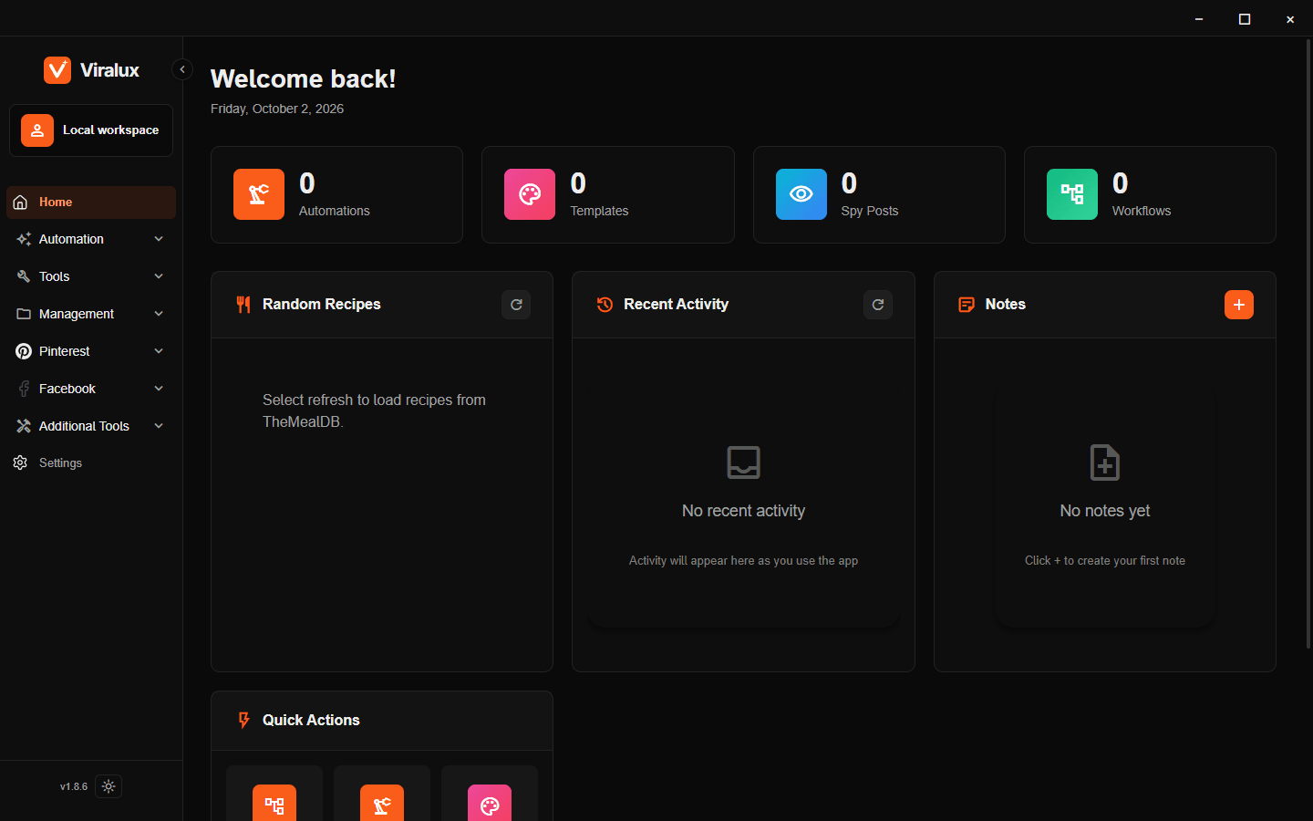The image size is (1313, 821).
Task: Open the Automation menu item
Action: pyautogui.click(x=91, y=239)
